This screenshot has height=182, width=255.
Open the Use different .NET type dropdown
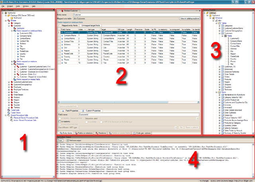point(176,127)
